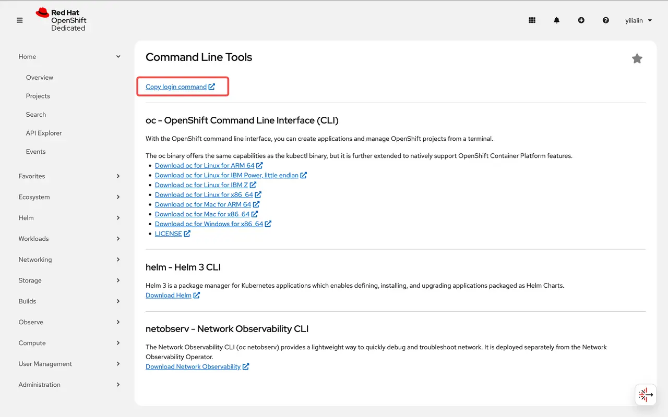668x417 pixels.
Task: Expand the Workloads sidebar section
Action: click(x=69, y=238)
